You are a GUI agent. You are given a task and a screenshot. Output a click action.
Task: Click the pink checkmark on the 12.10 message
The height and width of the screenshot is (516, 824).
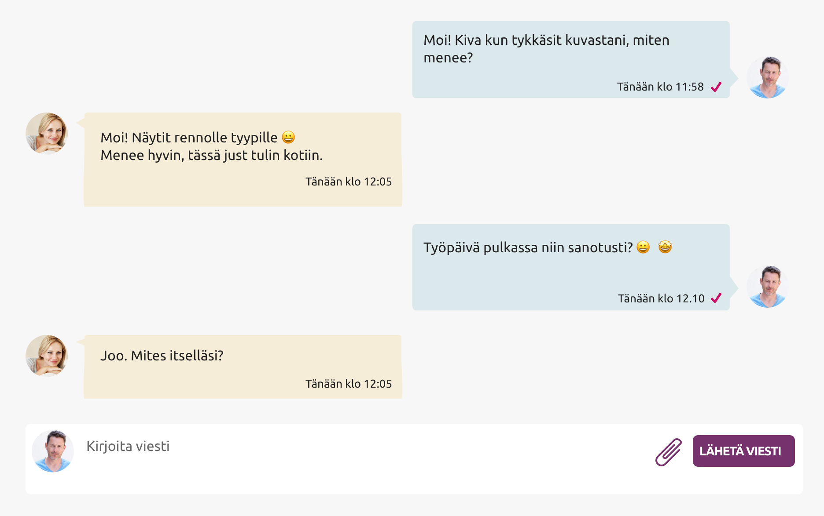point(716,298)
